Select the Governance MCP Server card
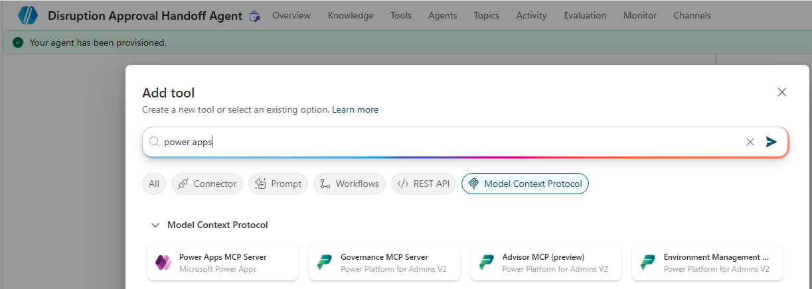The width and height of the screenshot is (812, 289). point(384,262)
